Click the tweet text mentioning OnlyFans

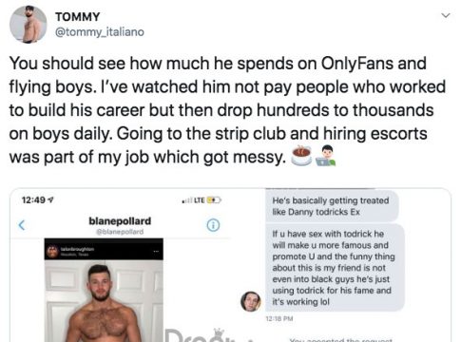coord(227,110)
